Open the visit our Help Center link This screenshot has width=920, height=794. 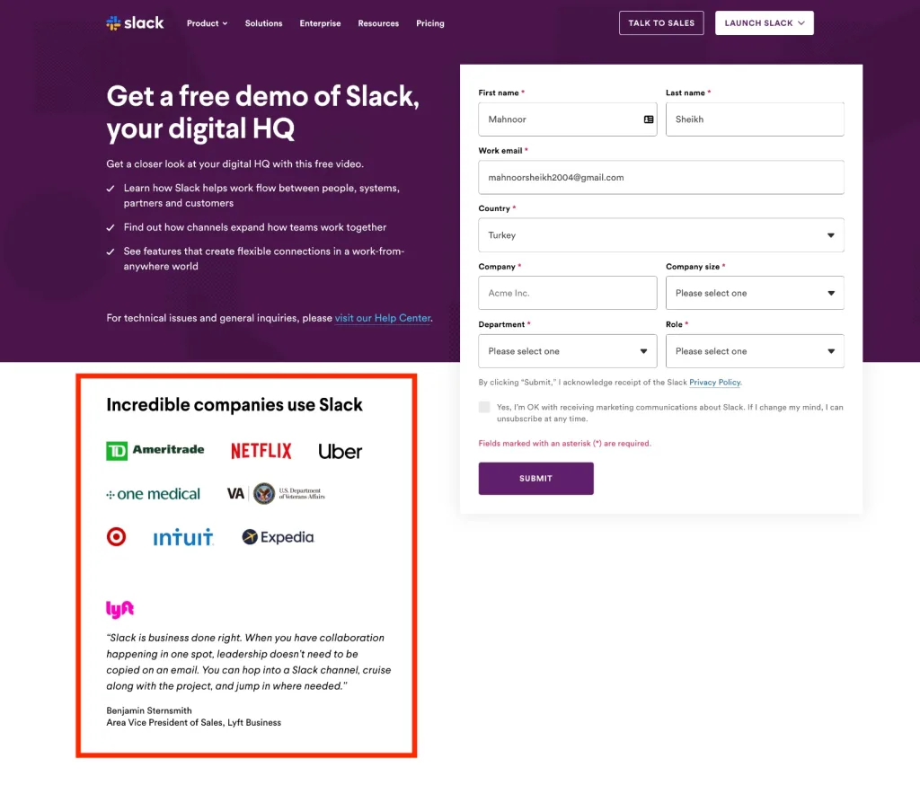[x=383, y=318]
